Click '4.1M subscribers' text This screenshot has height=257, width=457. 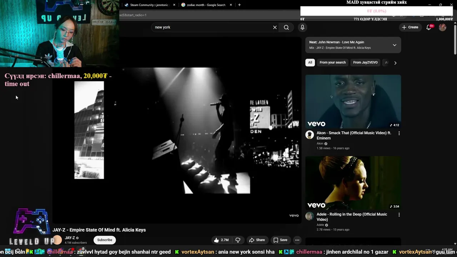click(x=76, y=243)
